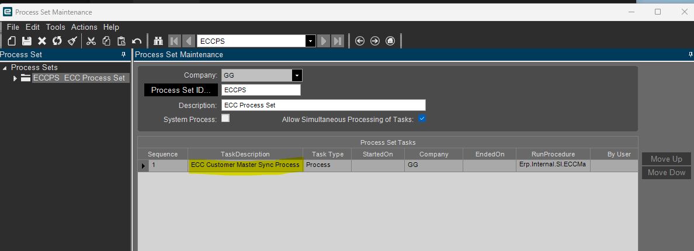Go to the previous record
Image resolution: width=694 pixels, height=251 pixels.
click(189, 41)
